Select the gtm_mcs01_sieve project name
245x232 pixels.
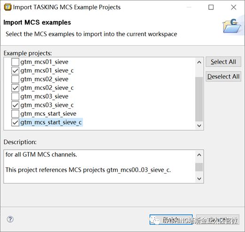[x=44, y=62]
